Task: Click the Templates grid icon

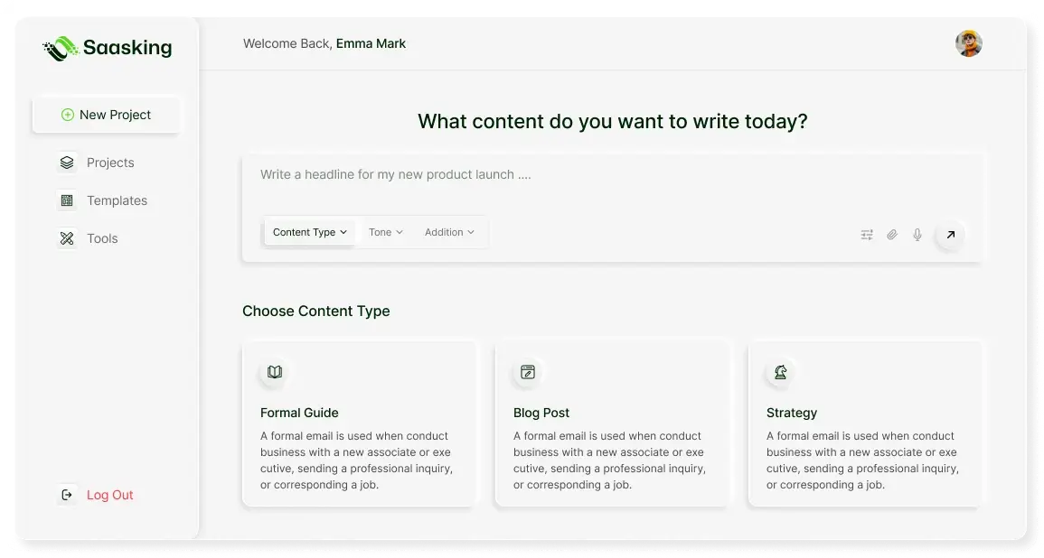Action: click(67, 200)
